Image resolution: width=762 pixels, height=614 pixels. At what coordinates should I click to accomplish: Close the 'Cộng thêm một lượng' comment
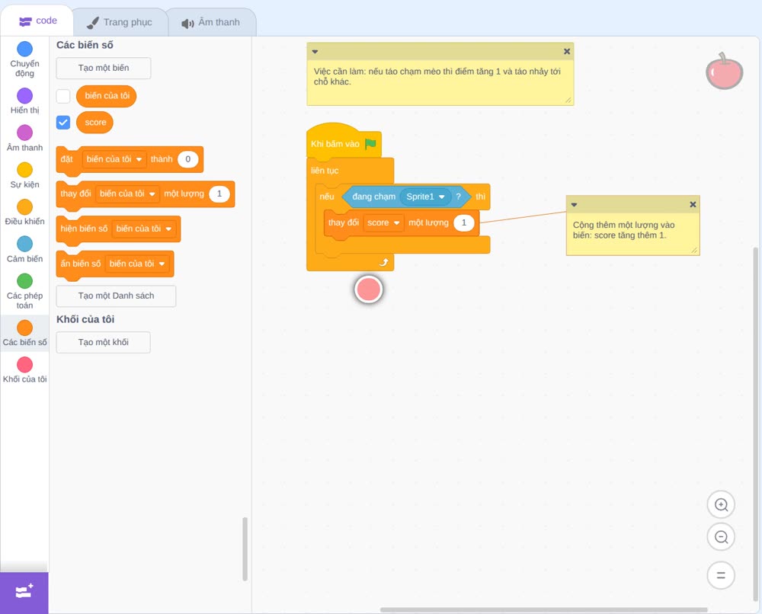tap(693, 204)
